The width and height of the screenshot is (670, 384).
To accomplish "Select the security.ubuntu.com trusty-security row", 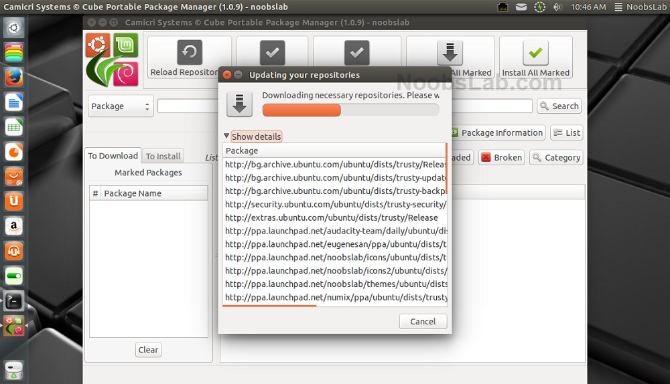I will tap(335, 204).
